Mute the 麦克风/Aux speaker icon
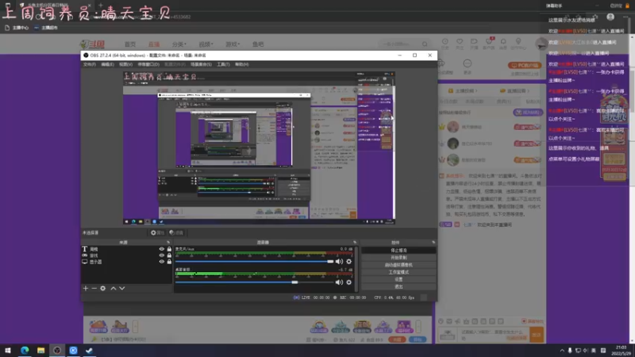This screenshot has width=635, height=357. [x=339, y=262]
